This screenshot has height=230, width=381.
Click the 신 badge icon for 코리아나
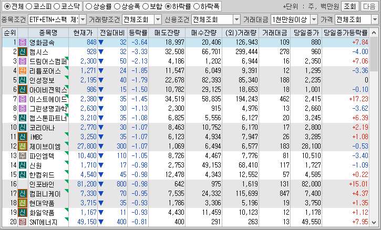[x=23, y=128]
